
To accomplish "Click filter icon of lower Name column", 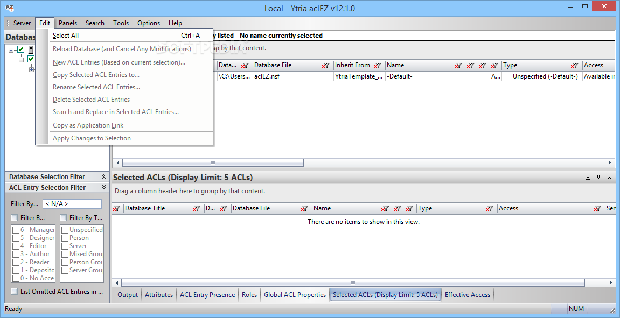I will (x=385, y=209).
